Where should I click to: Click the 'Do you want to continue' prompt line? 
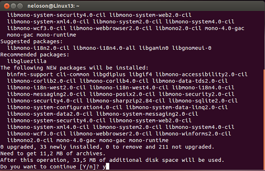tap(55, 166)
